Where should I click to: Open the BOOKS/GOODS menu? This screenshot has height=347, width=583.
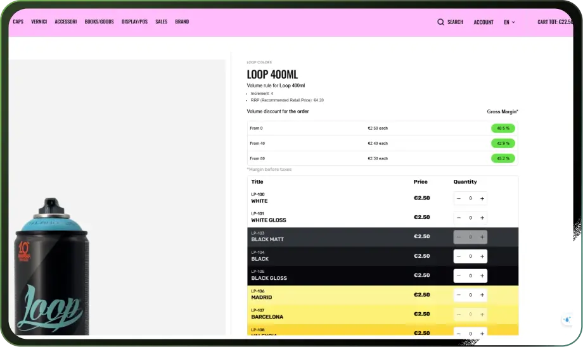click(99, 22)
